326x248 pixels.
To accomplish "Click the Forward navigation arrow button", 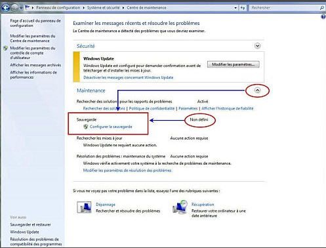I will coord(14,8).
